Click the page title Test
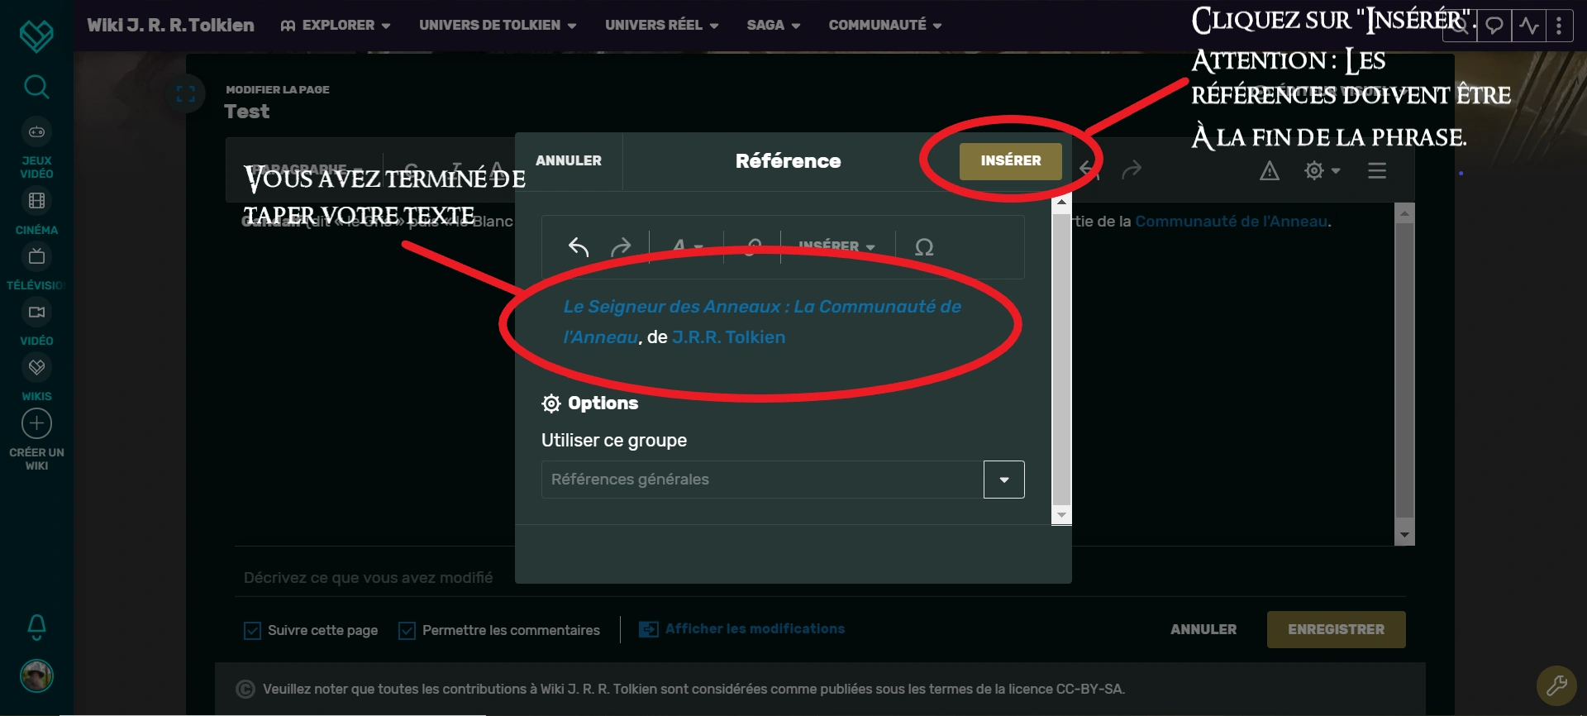1587x716 pixels. pyautogui.click(x=247, y=112)
